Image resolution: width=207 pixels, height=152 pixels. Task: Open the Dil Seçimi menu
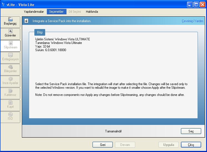coord(75,12)
